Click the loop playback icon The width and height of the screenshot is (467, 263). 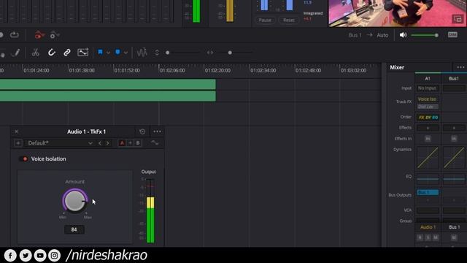click(x=14, y=35)
